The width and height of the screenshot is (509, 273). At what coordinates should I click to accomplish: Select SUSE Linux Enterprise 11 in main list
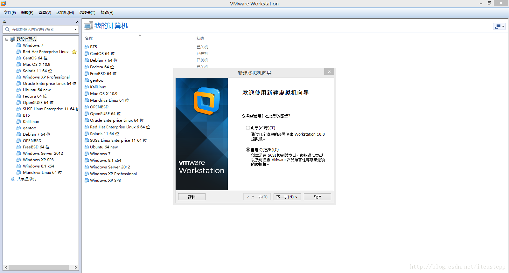tap(118, 140)
